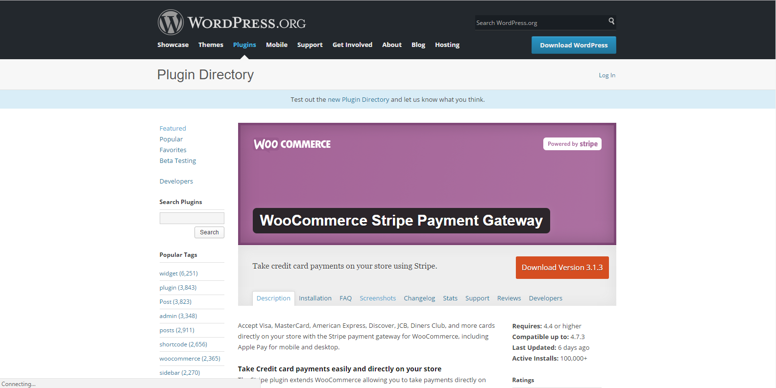The image size is (776, 388).
Task: Open the Beta Testing link
Action: tap(178, 160)
